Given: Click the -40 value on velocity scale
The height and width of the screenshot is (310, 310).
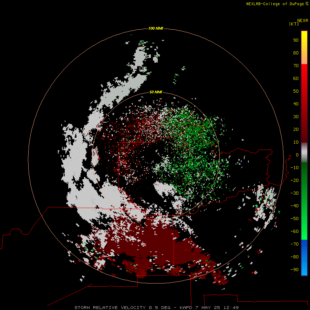Looking at the screenshot, I should pyautogui.click(x=294, y=206).
